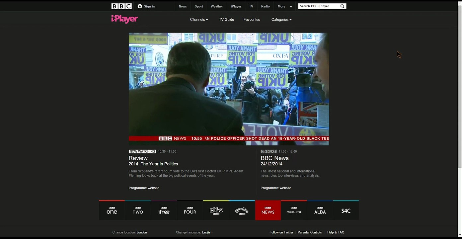This screenshot has width=462, height=239.
Task: Open Radio in the BBC top bar
Action: coord(266,6)
